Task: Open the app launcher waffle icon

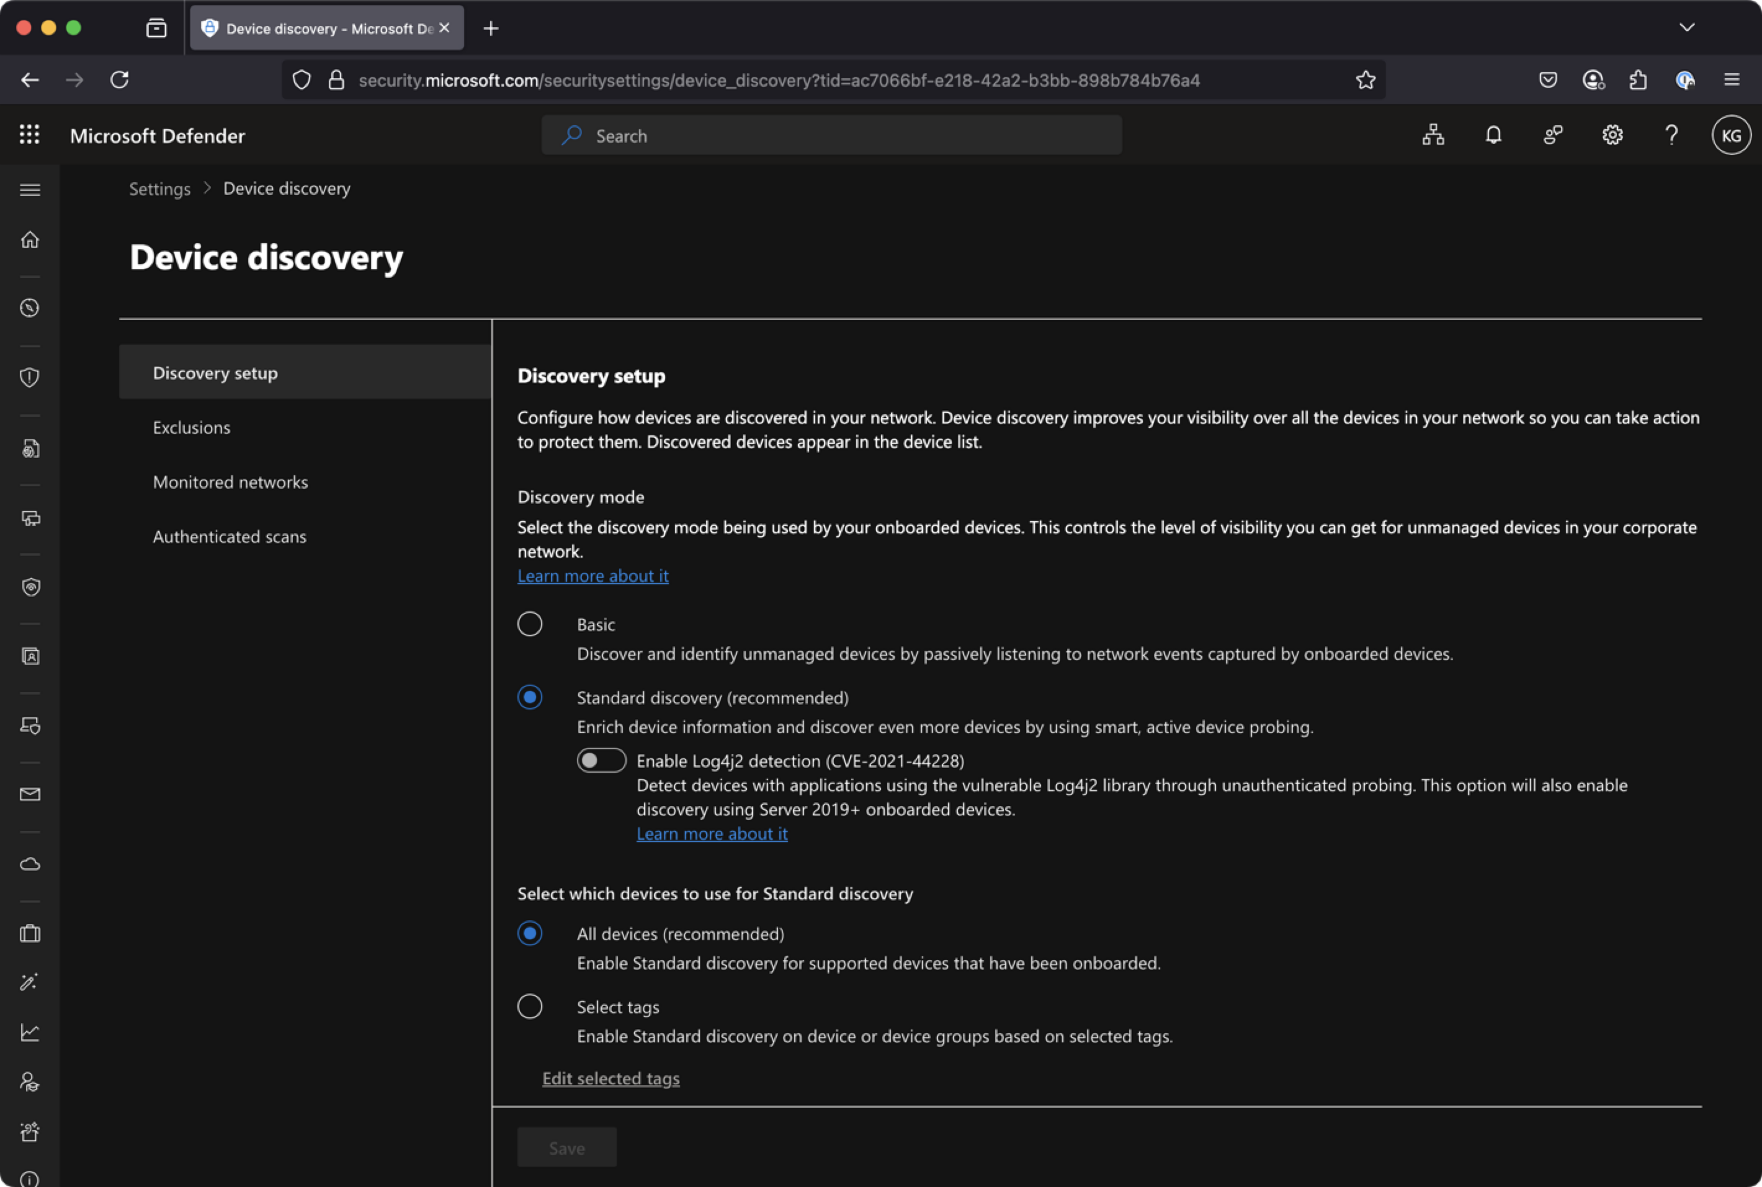Action: (x=30, y=134)
